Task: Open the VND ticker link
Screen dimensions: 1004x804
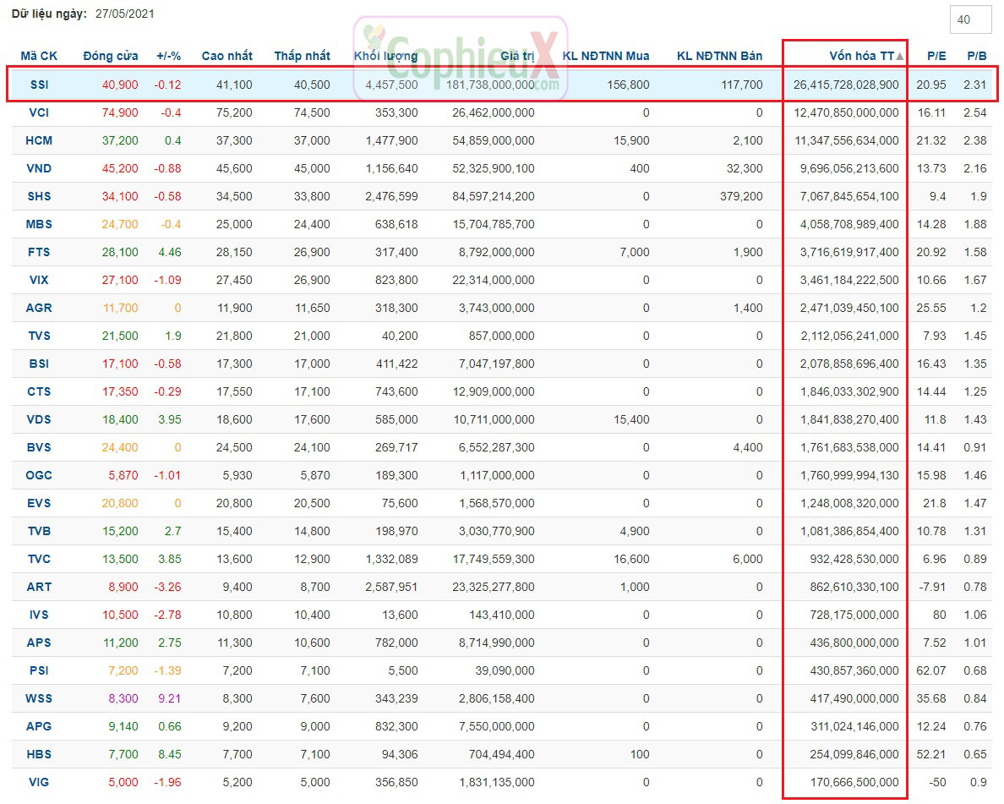Action: pyautogui.click(x=39, y=168)
